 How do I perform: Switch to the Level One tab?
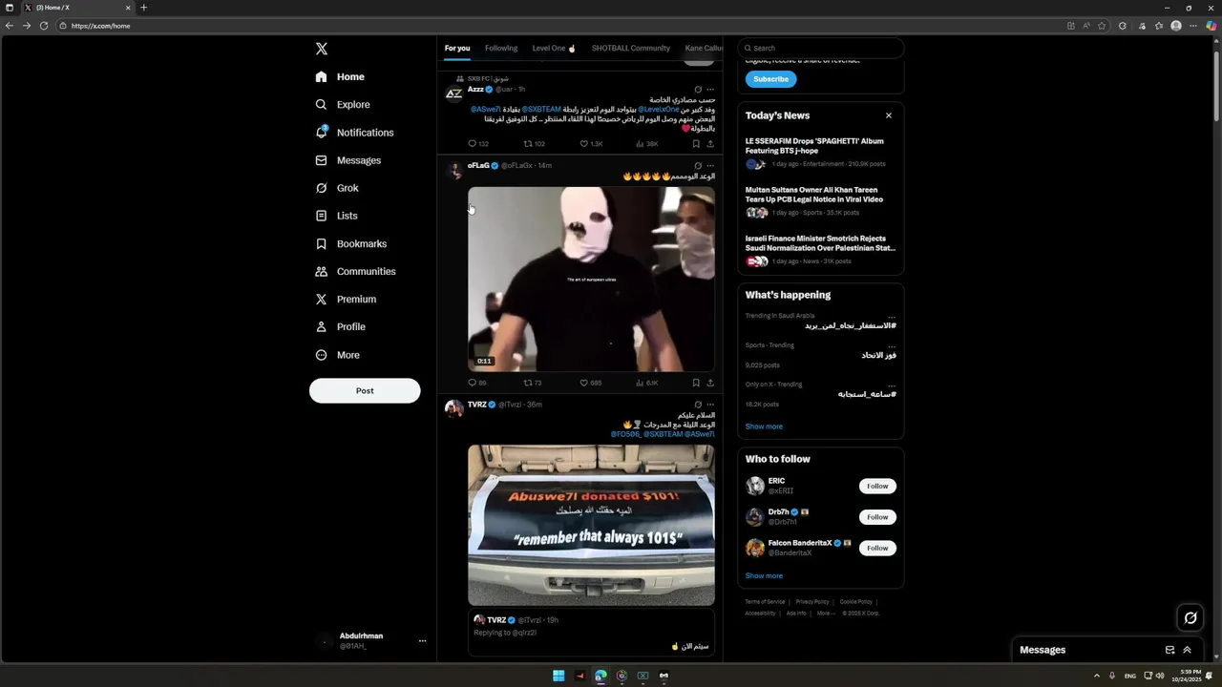click(x=554, y=48)
